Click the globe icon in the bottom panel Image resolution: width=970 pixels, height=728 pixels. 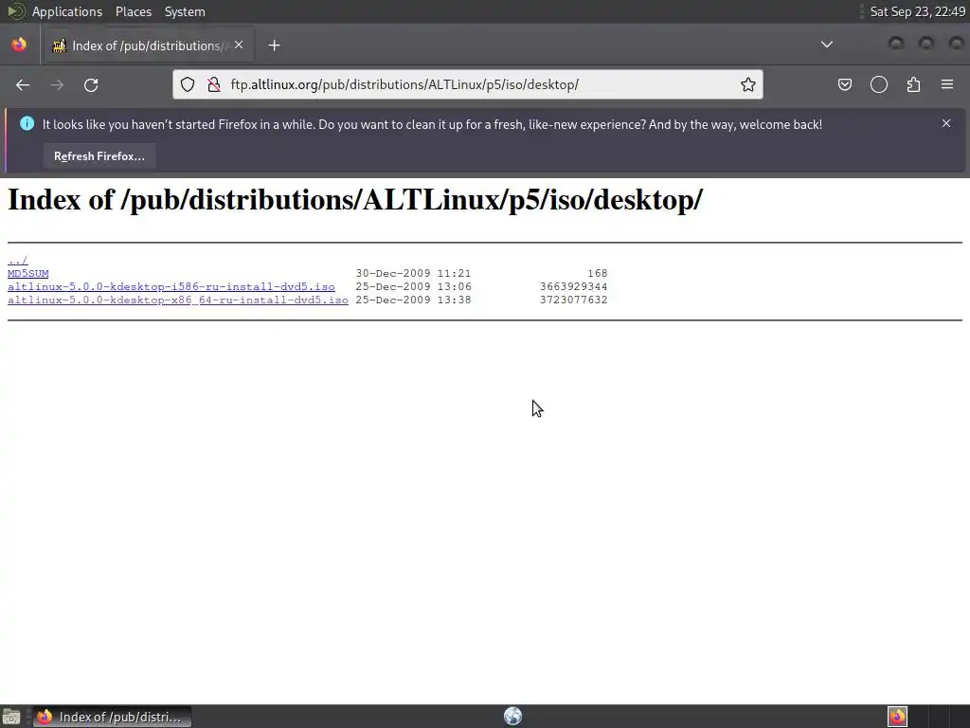point(512,717)
